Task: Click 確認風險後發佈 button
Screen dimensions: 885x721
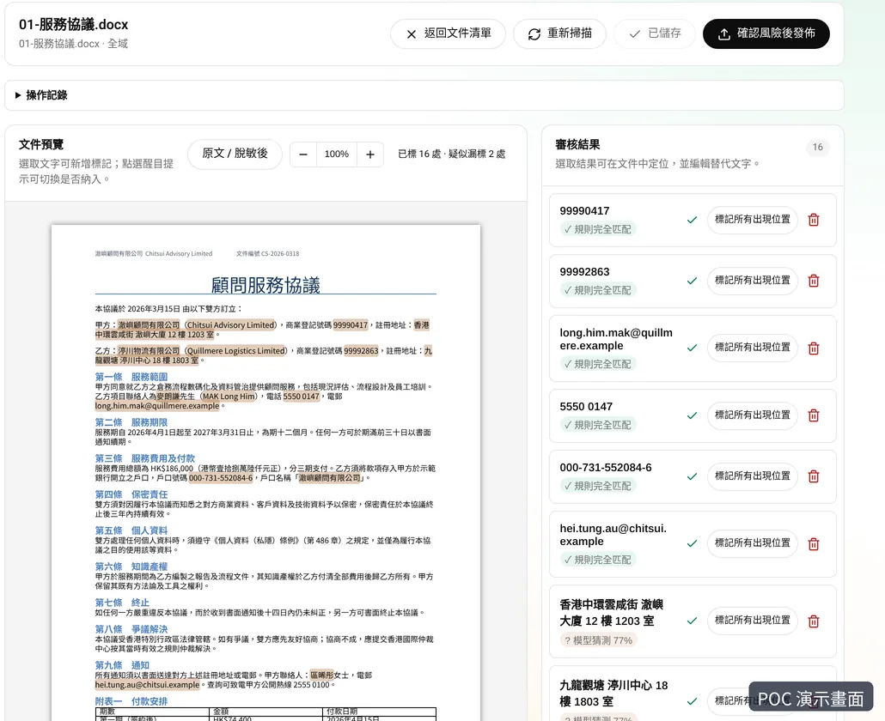Action: click(766, 33)
